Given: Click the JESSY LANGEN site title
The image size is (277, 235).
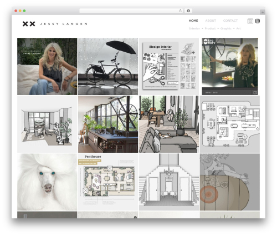Looking at the screenshot, I should click(x=64, y=24).
